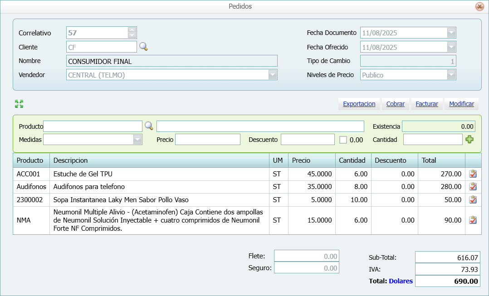489x296 pixels.
Task: Click the Facturar button
Action: (426, 104)
